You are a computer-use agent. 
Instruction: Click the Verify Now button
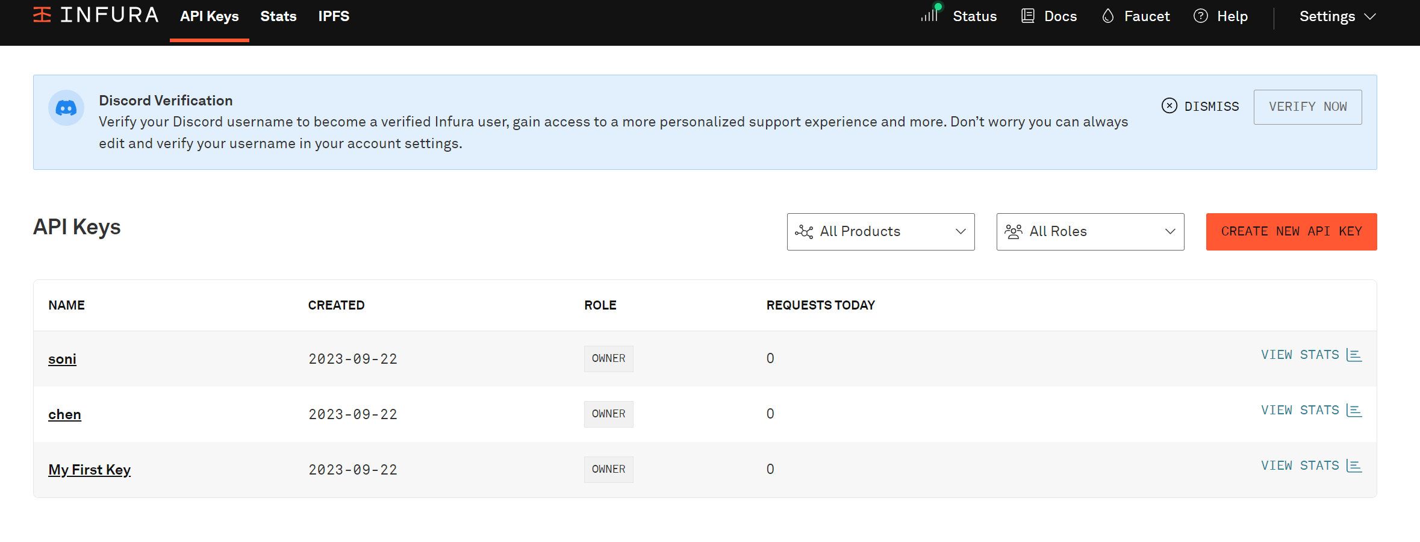point(1307,107)
